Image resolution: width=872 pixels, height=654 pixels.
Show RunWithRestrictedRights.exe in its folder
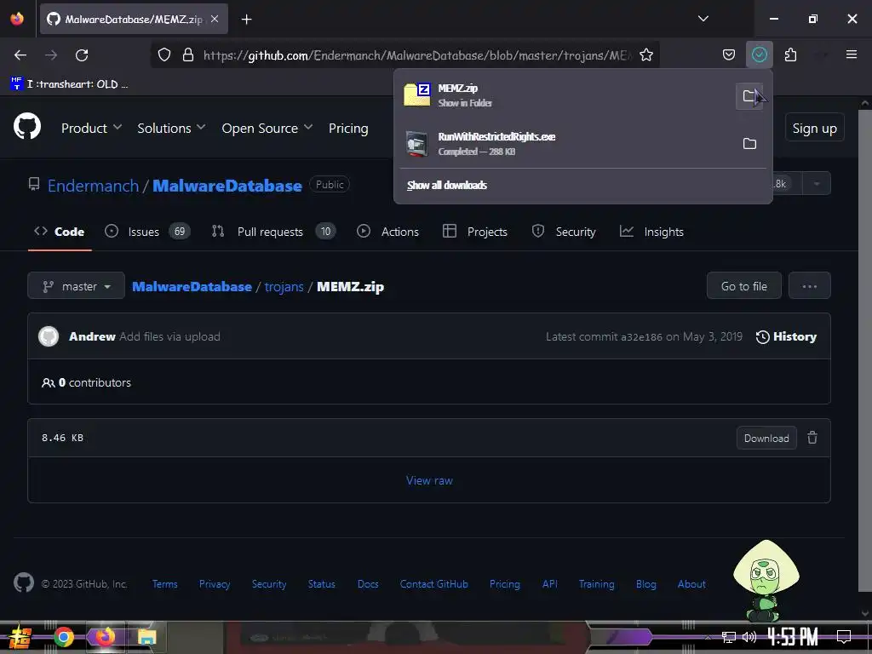coord(749,143)
